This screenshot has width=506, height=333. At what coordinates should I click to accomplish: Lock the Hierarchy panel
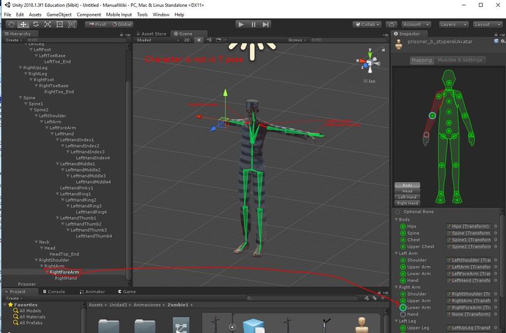coord(121,34)
